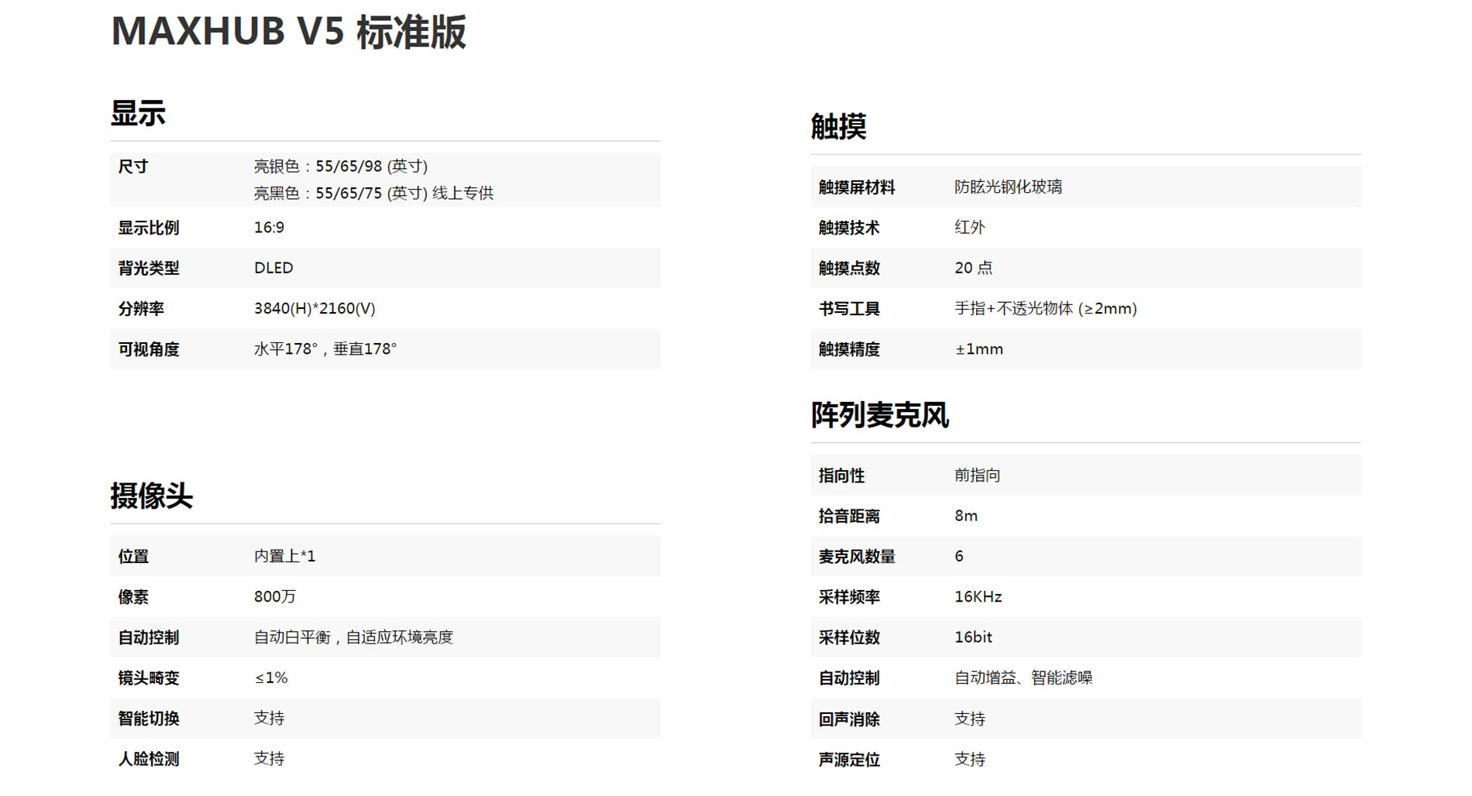The height and width of the screenshot is (796, 1472).
Task: Click the 采样位数 label
Action: pos(849,637)
